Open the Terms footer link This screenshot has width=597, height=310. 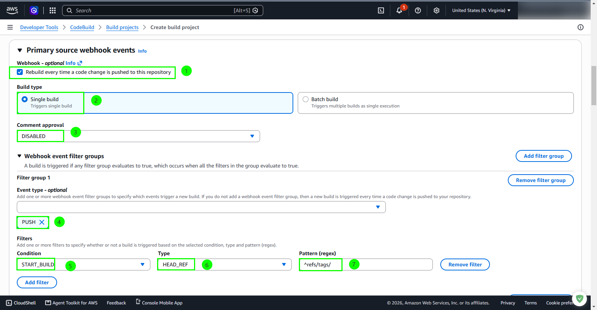tap(531, 303)
